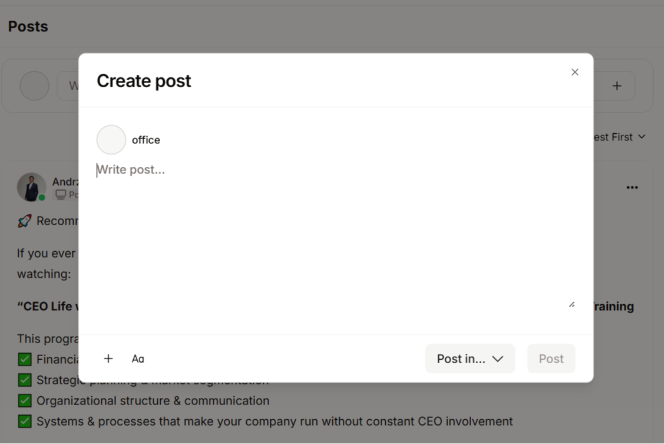Click the green check next to Systems & processes

point(24,421)
